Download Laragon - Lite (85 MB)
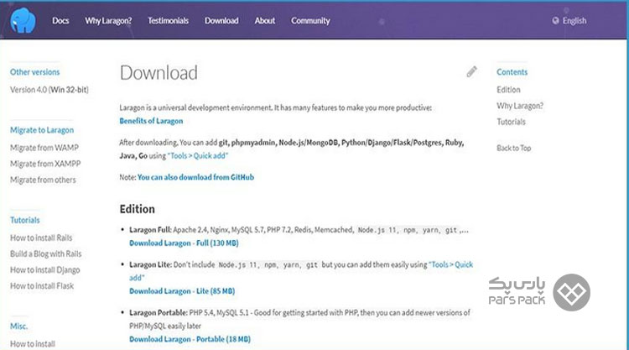This screenshot has width=629, height=350. 182,291
